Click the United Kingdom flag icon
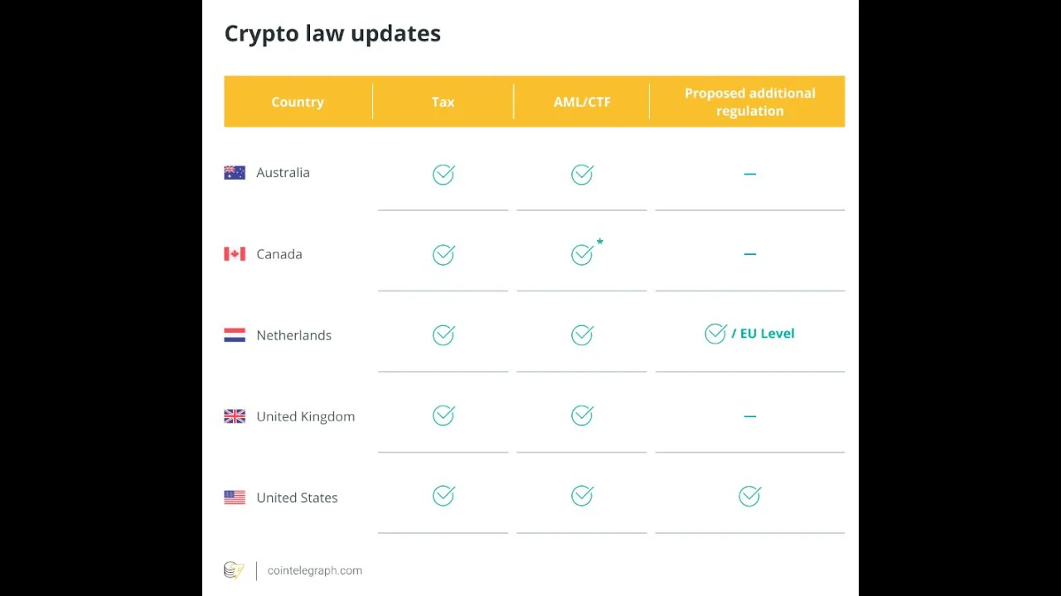This screenshot has width=1061, height=596. tap(235, 416)
